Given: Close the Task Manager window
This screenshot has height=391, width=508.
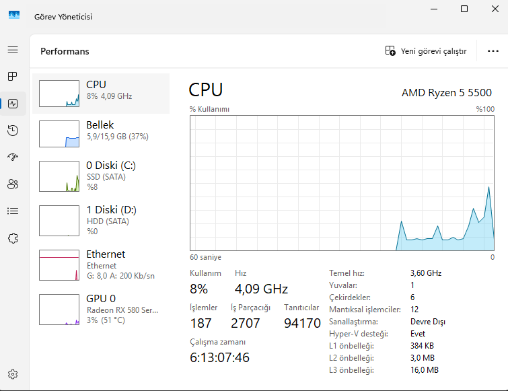Looking at the screenshot, I should coord(495,9).
